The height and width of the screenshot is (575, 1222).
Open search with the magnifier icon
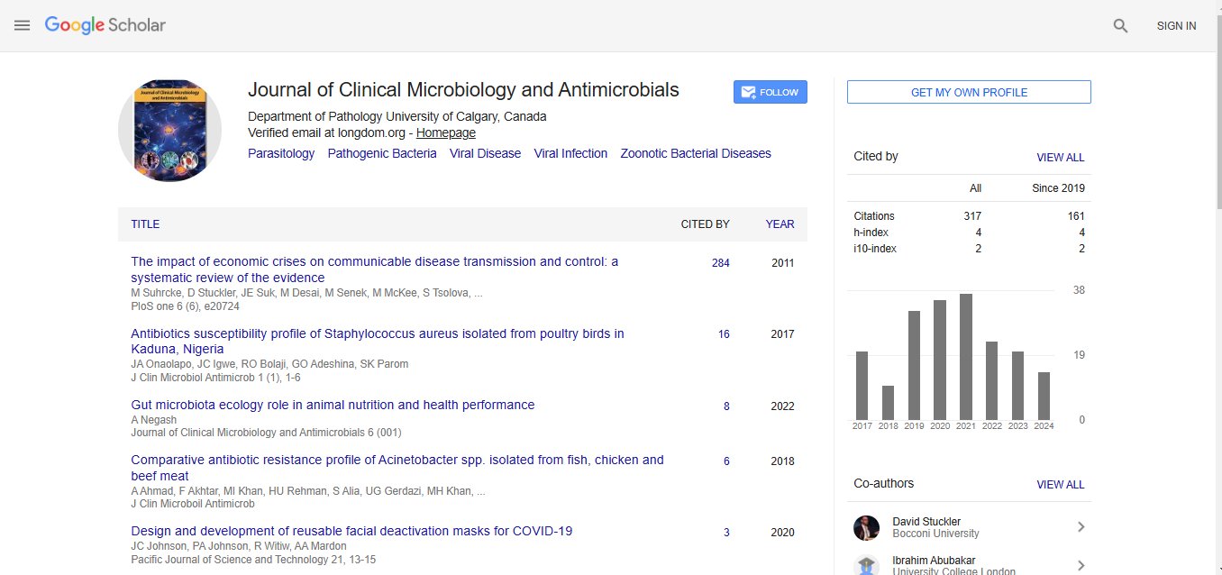click(x=1120, y=26)
